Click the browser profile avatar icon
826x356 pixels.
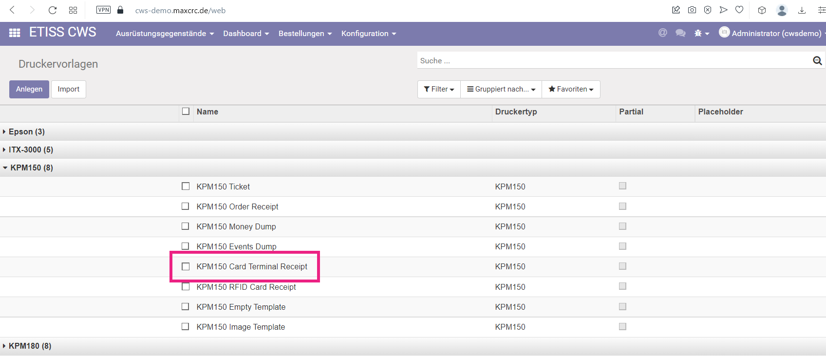pyautogui.click(x=782, y=10)
